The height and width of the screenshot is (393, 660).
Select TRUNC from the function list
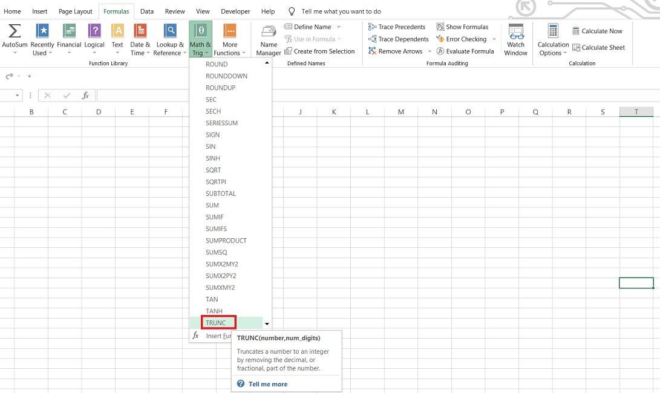216,323
